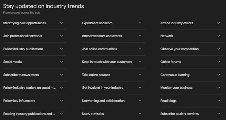
Task: Expand Observe your competition chevron icon
Action: pyautogui.click(x=219, y=49)
